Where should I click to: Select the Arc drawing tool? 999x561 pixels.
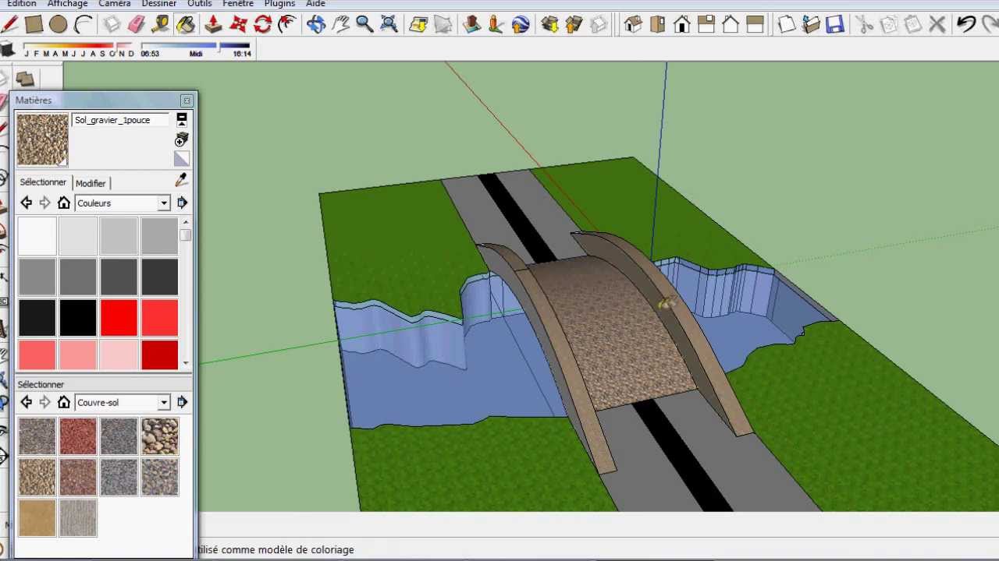click(83, 25)
